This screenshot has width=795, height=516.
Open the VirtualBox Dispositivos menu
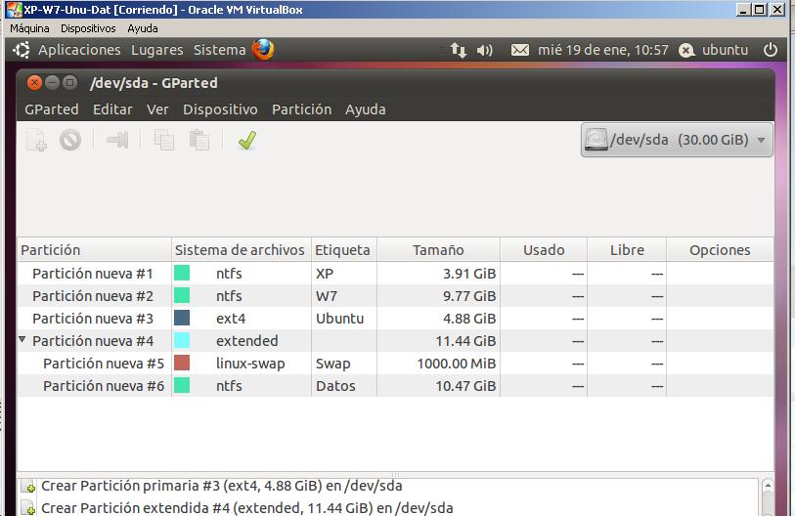(x=88, y=28)
